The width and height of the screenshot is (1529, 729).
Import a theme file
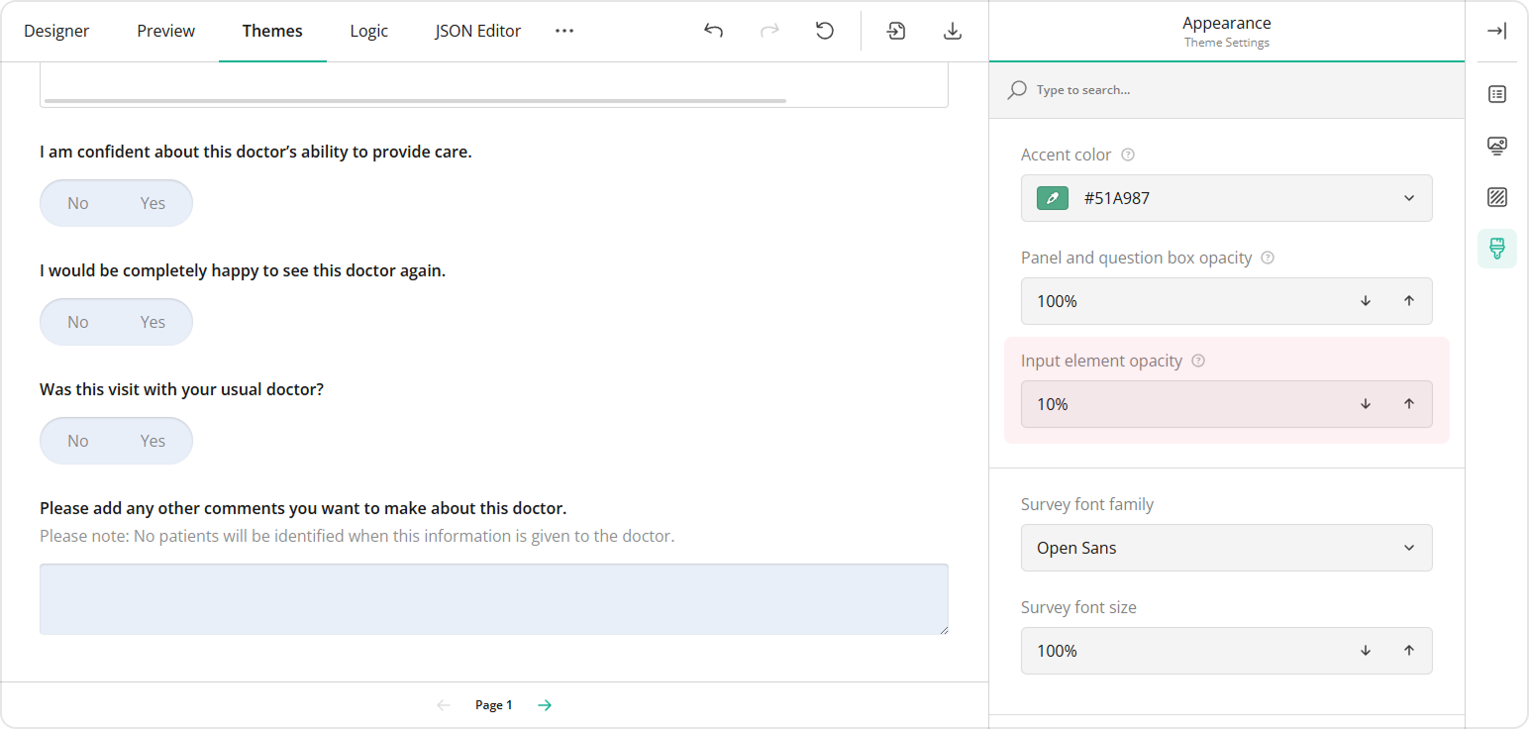click(895, 31)
